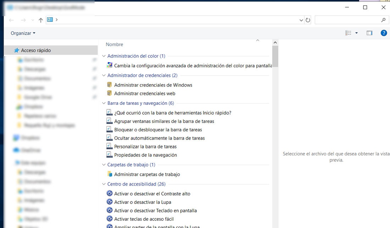Click the back navigation arrow
This screenshot has height=228, width=390.
(11, 20)
